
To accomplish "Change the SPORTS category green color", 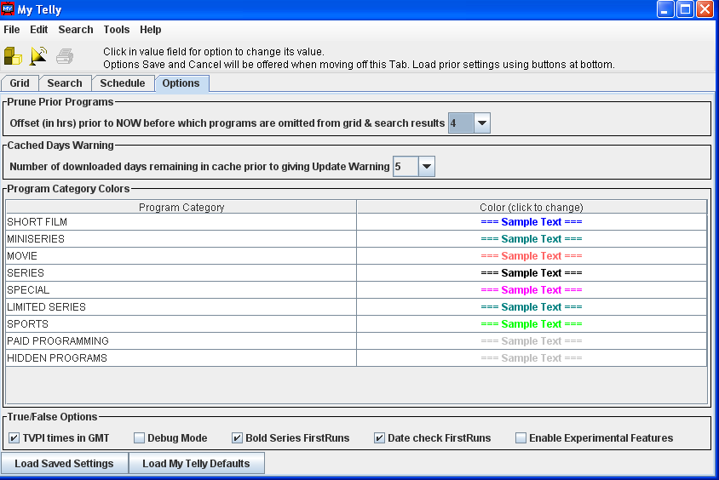I will point(531,324).
